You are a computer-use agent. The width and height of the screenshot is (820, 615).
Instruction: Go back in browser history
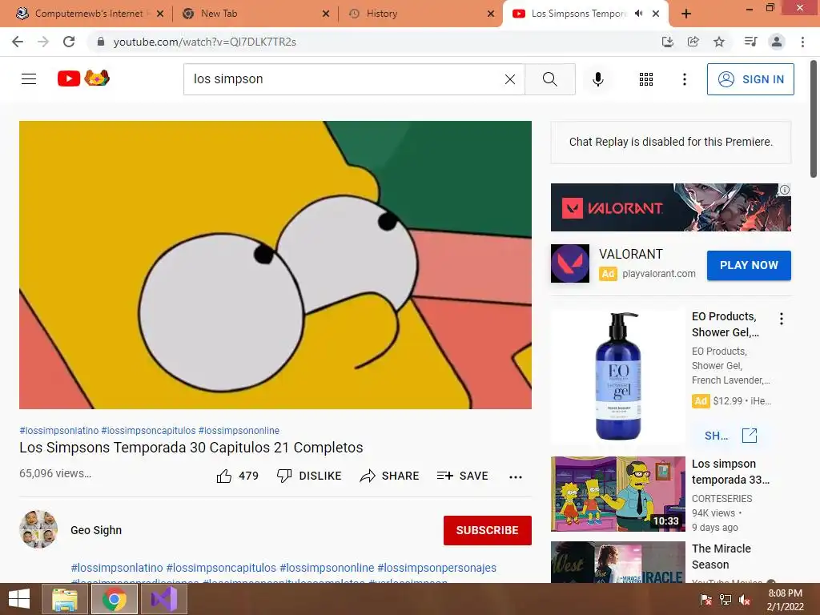pos(18,42)
